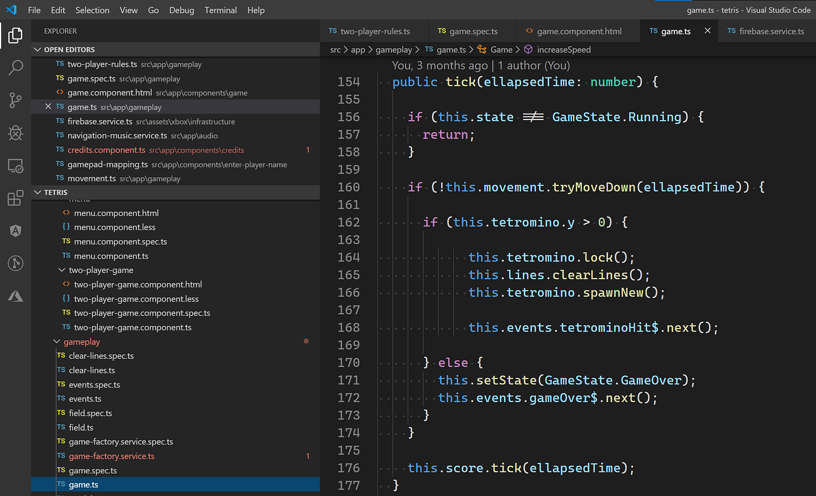Open the Extensions view

coord(15,198)
